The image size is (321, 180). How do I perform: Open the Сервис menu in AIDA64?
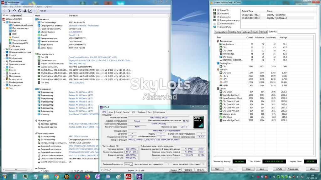(39, 7)
